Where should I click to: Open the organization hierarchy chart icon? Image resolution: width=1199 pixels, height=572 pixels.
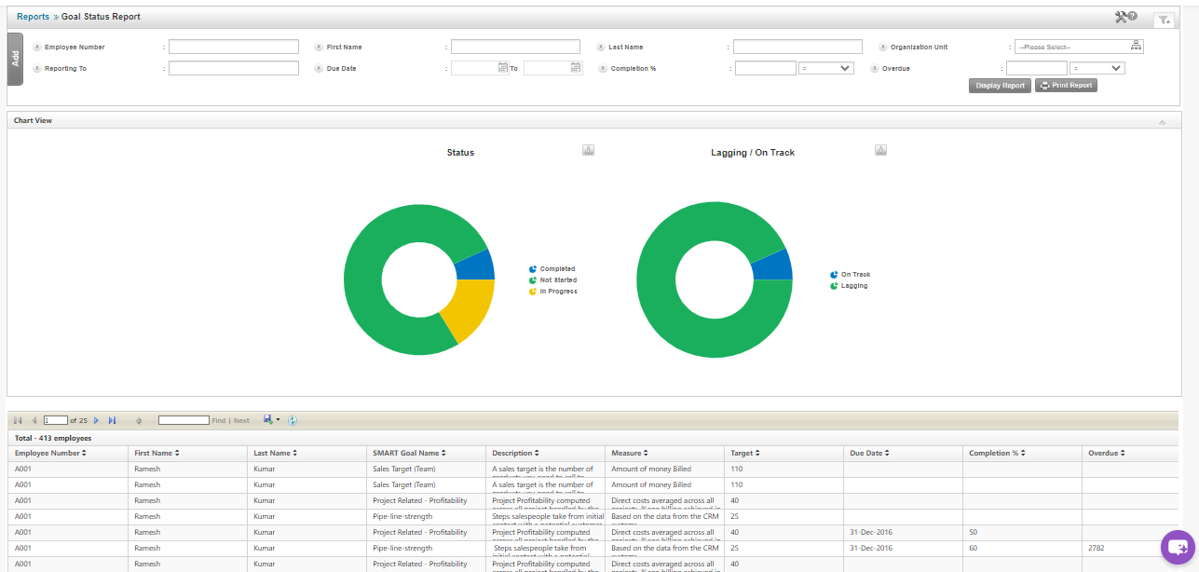(1137, 46)
